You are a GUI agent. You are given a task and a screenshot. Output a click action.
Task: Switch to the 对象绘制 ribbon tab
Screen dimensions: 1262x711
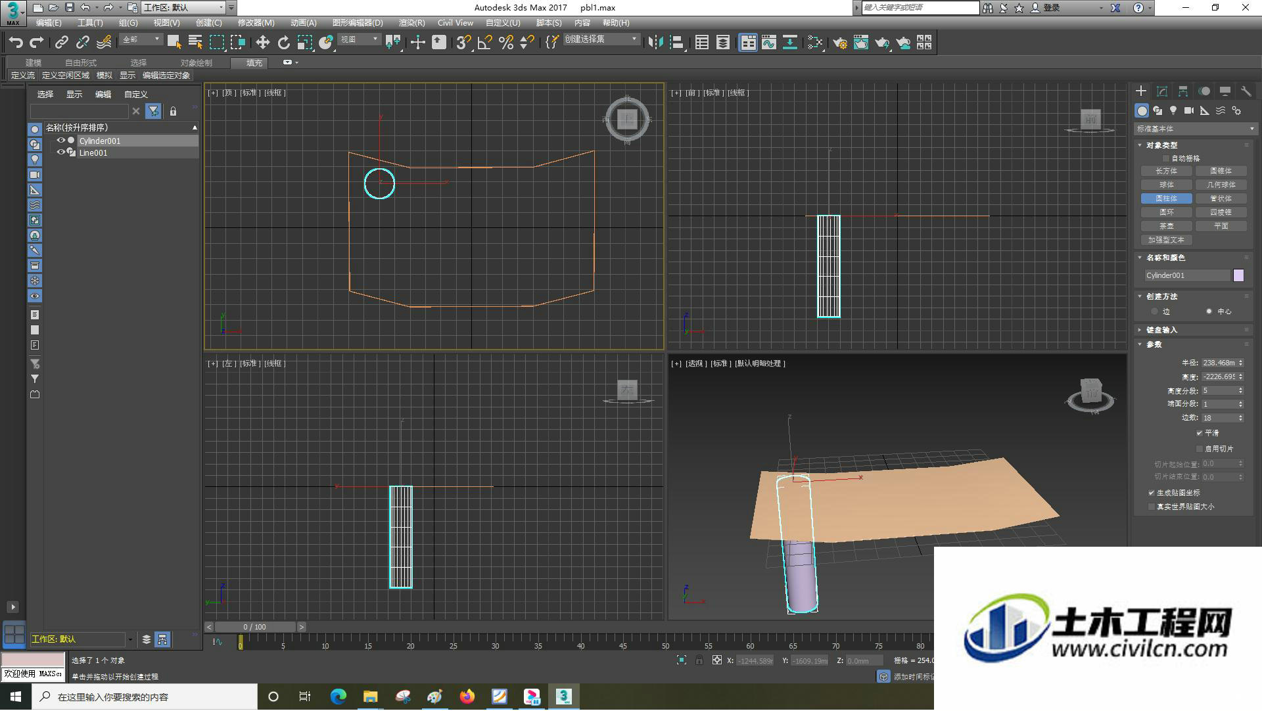196,63
